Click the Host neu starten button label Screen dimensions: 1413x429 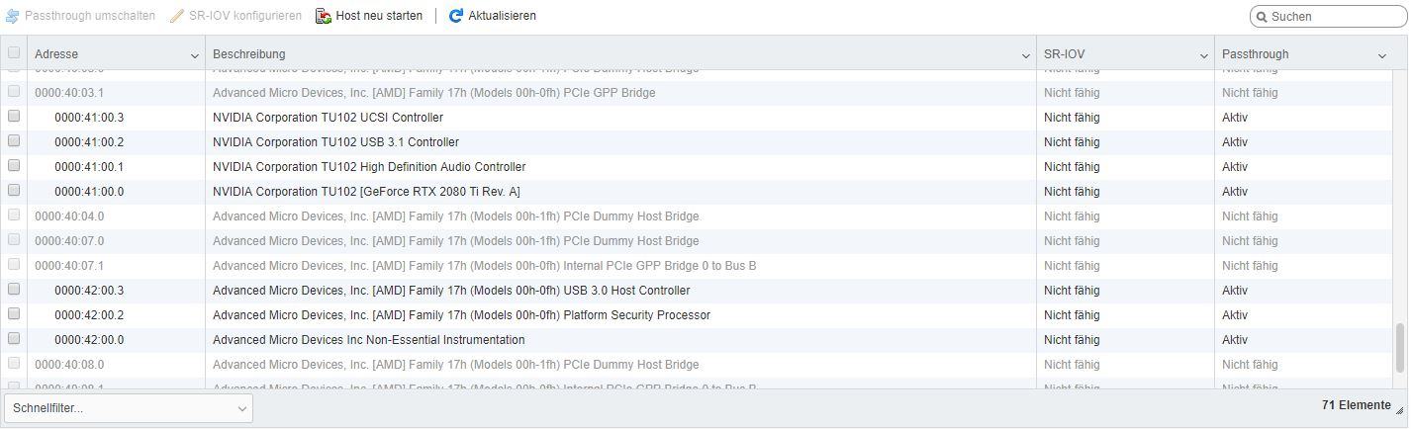click(x=379, y=16)
